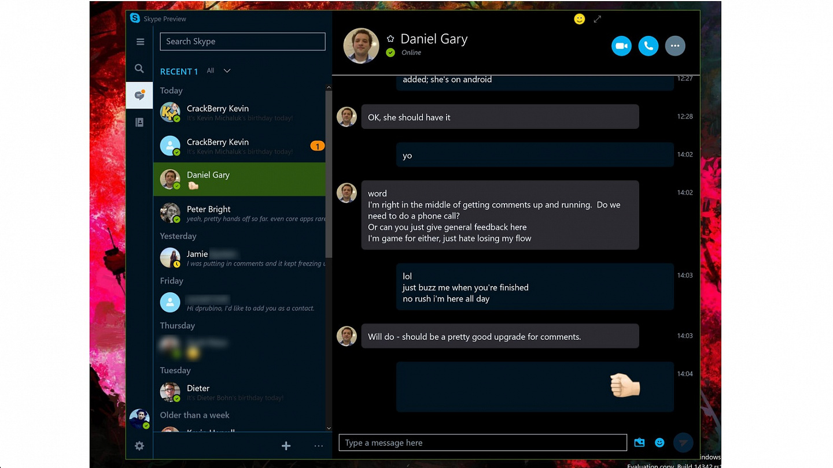Screen dimensions: 833x468
Task: Click the 'lol just buzz me' message
Action: tap(535, 287)
